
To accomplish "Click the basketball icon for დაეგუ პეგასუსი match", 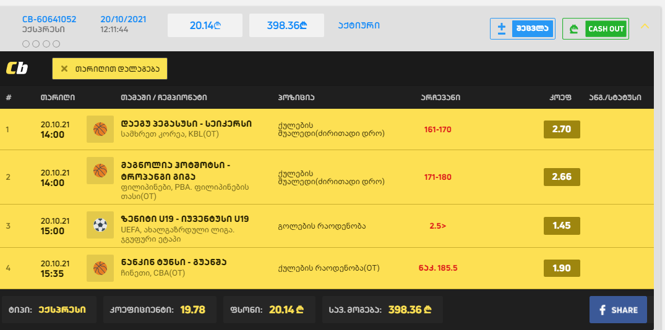I will [100, 129].
